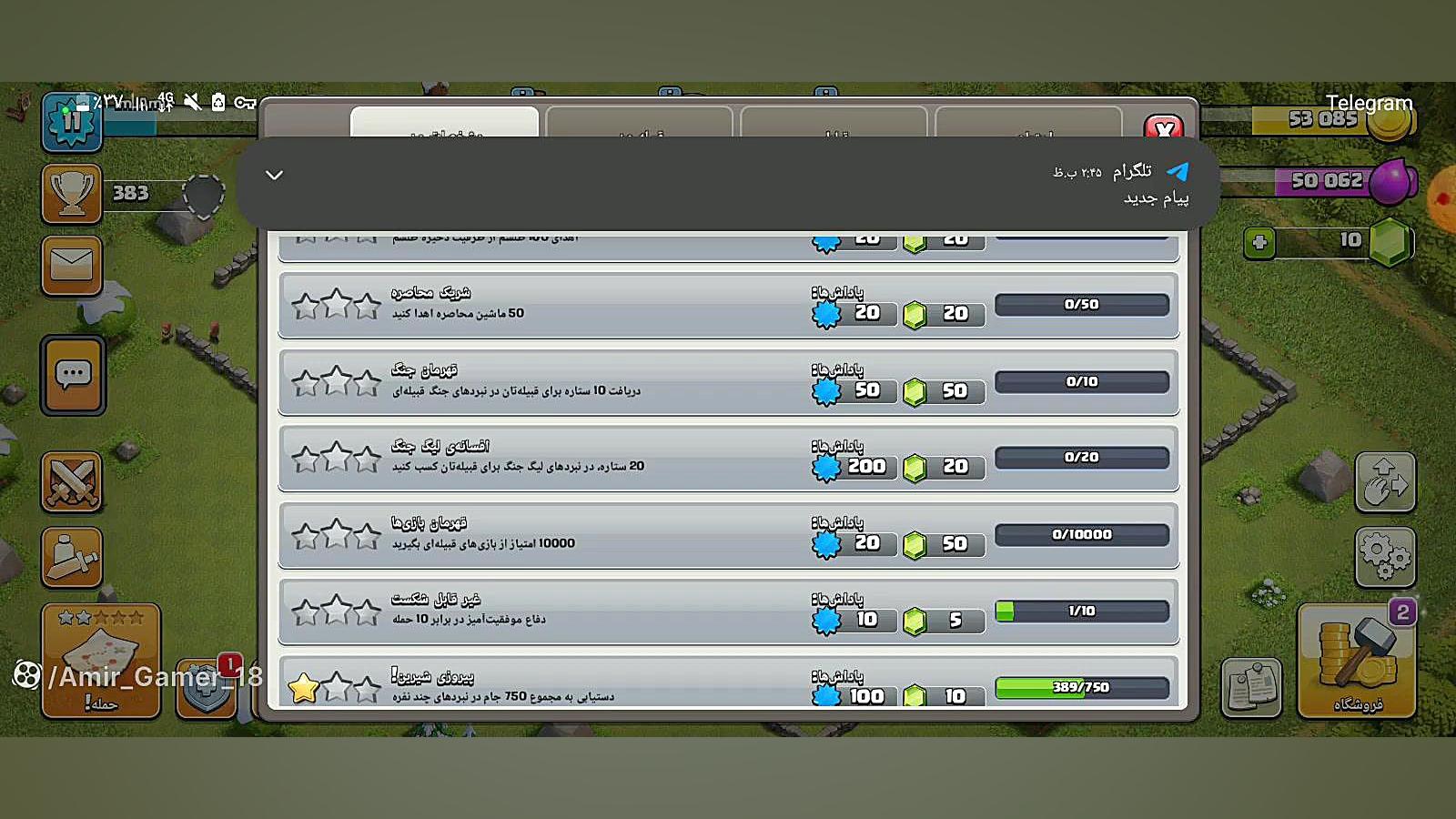Tap the green plus to add gems
The width and height of the screenshot is (1456, 819).
tap(1259, 242)
